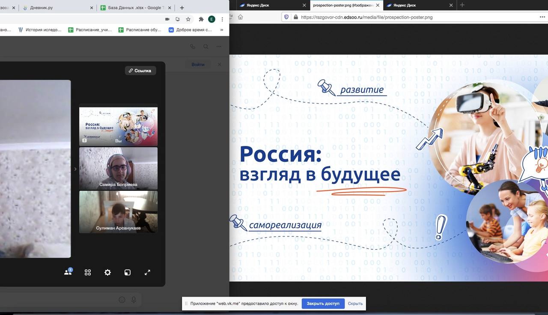Expand the call to fullscreen
Viewport: 548px width, 315px height.
[x=147, y=272]
